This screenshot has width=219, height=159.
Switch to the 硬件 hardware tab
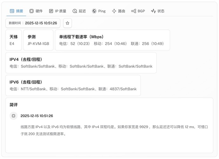(36, 11)
